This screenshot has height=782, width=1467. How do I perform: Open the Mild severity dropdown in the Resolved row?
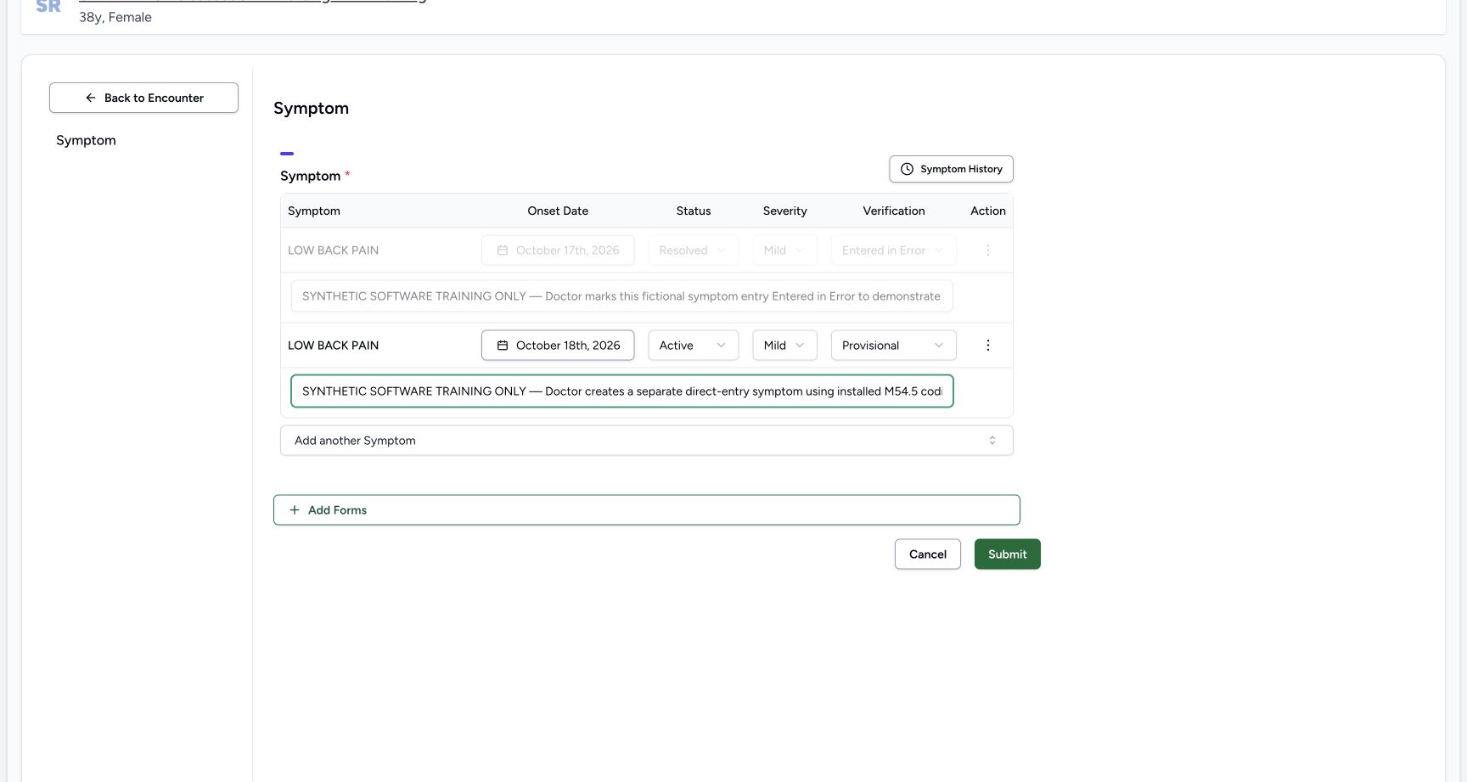(x=784, y=250)
